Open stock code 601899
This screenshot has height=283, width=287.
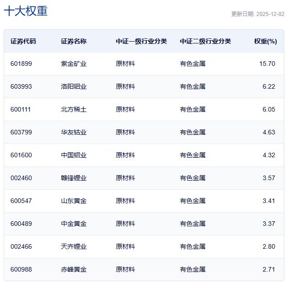point(21,64)
